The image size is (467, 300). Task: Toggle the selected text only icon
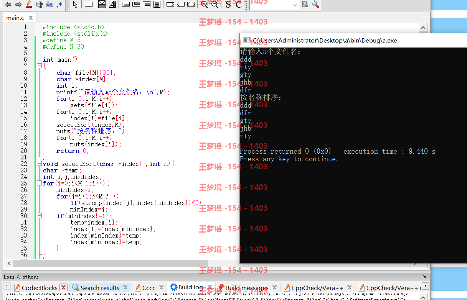[x=39, y=5]
